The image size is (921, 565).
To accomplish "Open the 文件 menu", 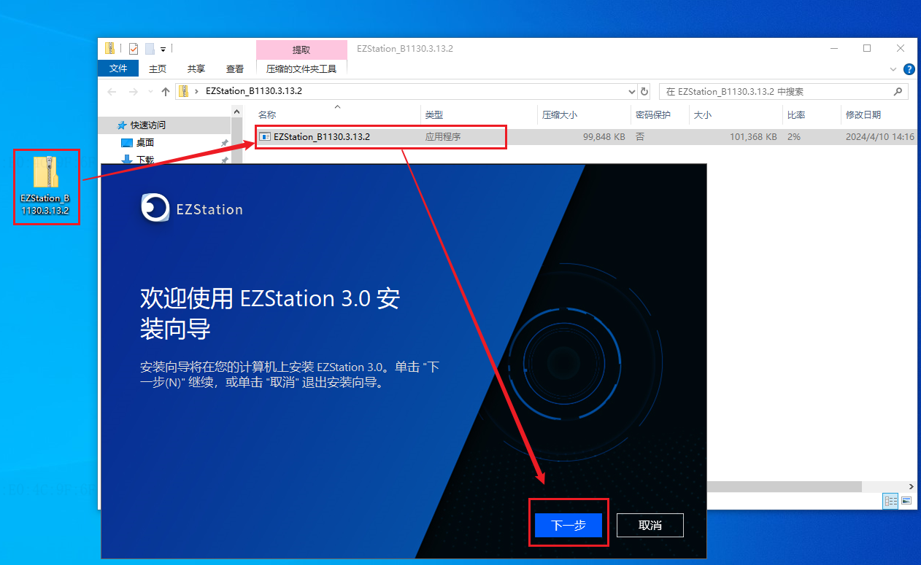I will tap(118, 69).
